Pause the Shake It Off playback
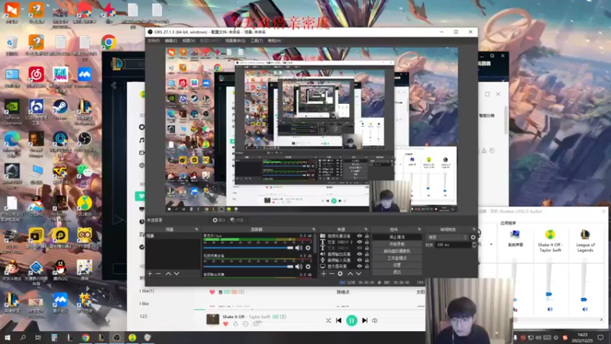This screenshot has width=611, height=344. point(351,320)
